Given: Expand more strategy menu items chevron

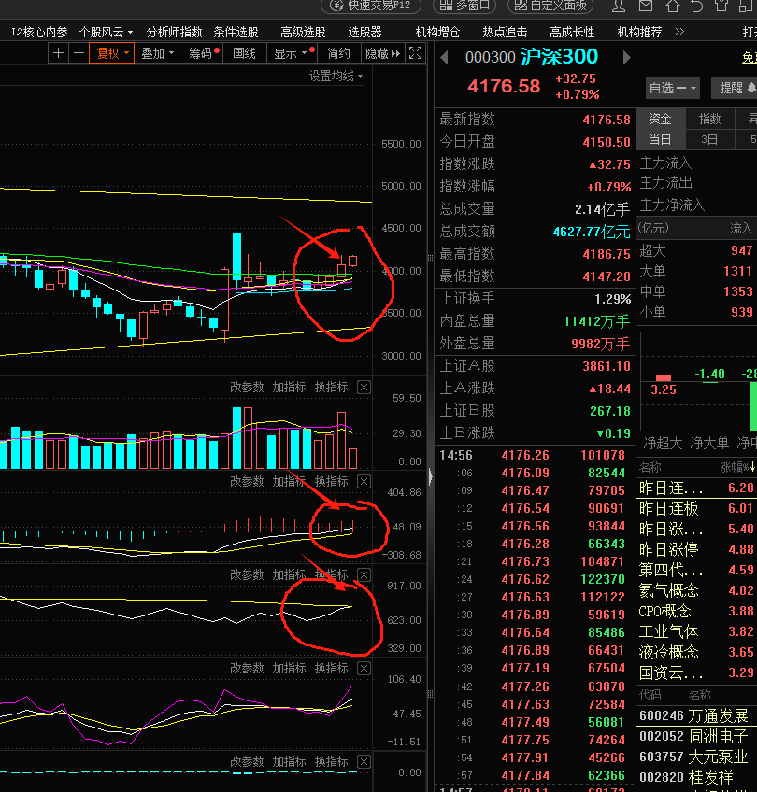Looking at the screenshot, I should click(679, 32).
